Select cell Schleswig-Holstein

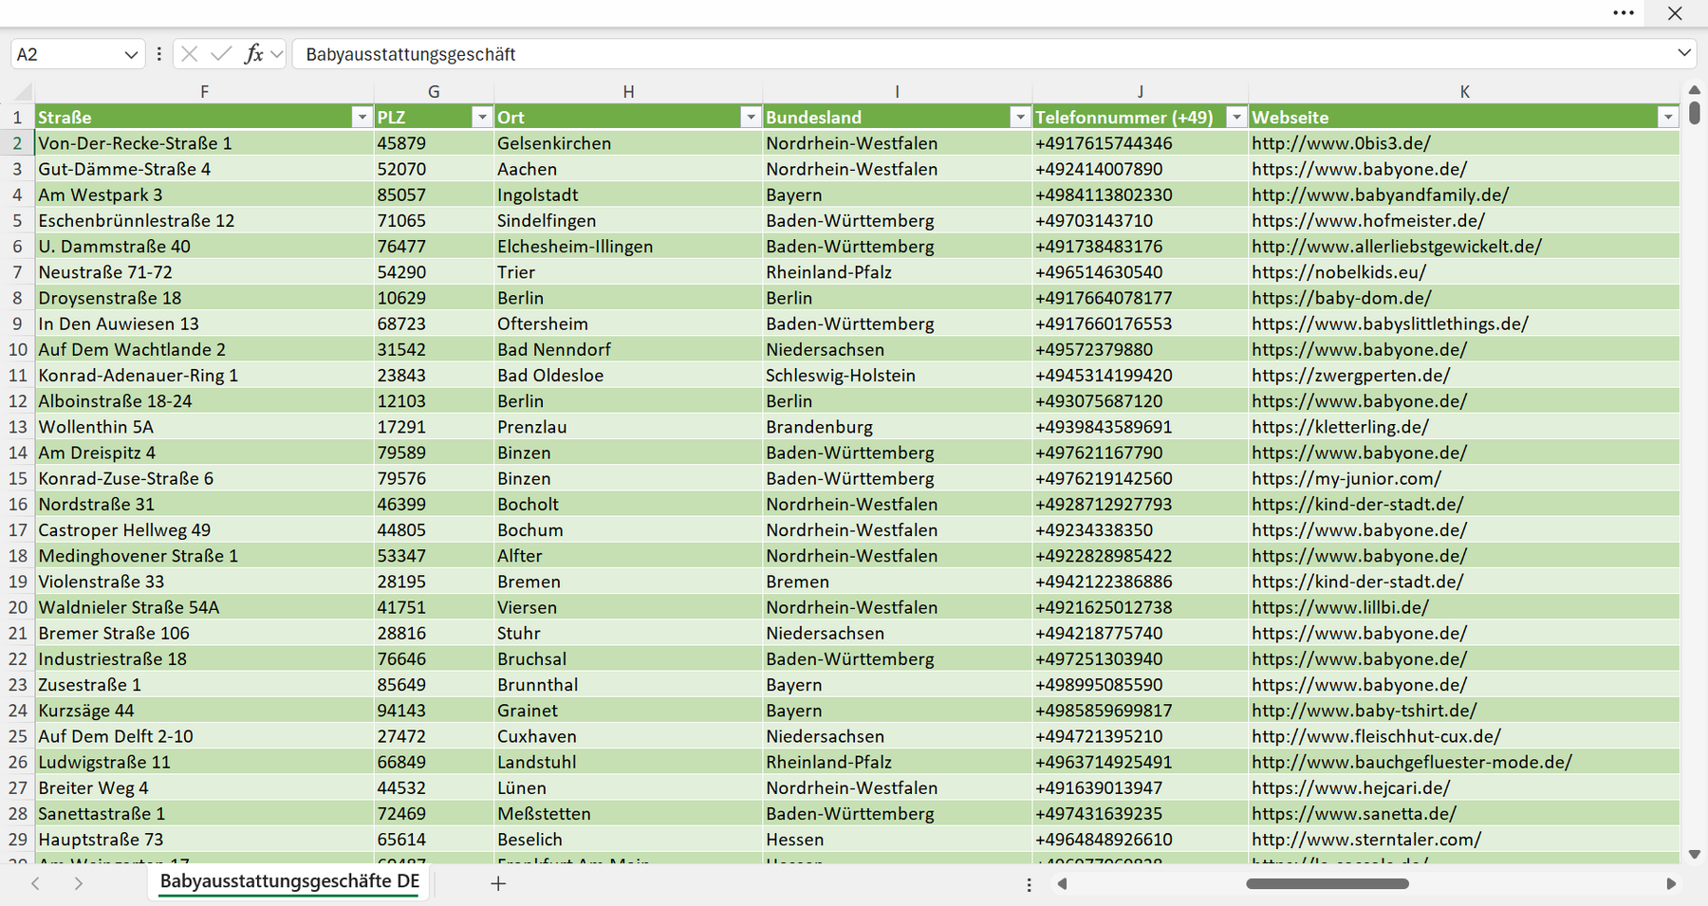click(x=898, y=375)
